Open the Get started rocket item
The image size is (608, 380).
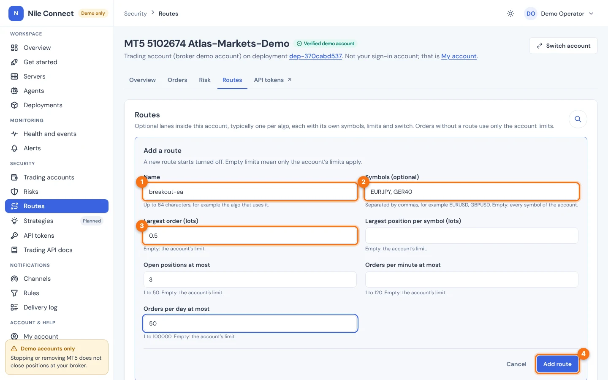(x=57, y=62)
